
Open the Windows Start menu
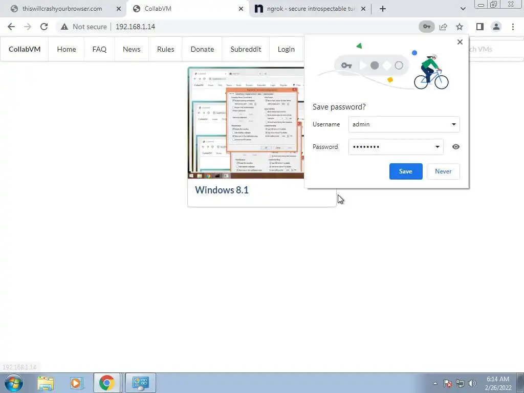click(14, 383)
